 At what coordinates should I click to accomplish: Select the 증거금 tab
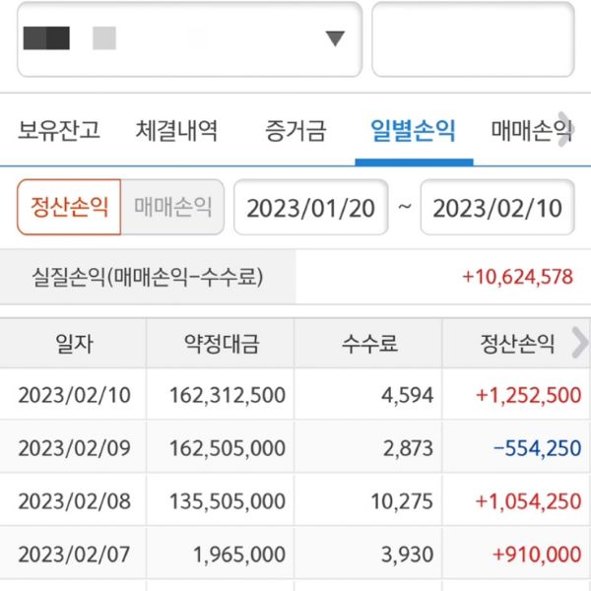point(295,130)
